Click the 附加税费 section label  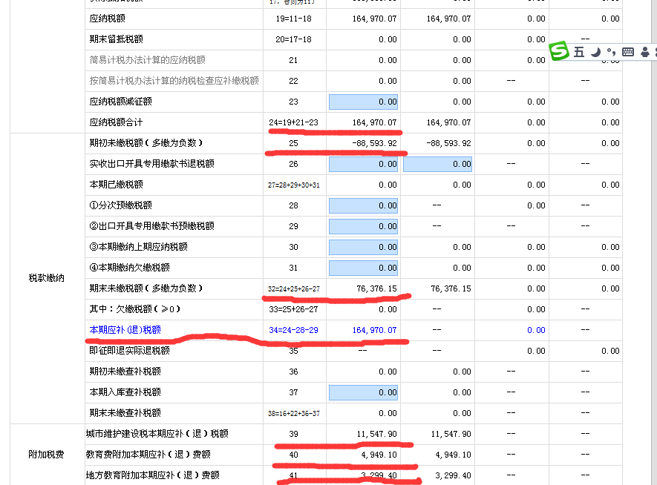(47, 455)
